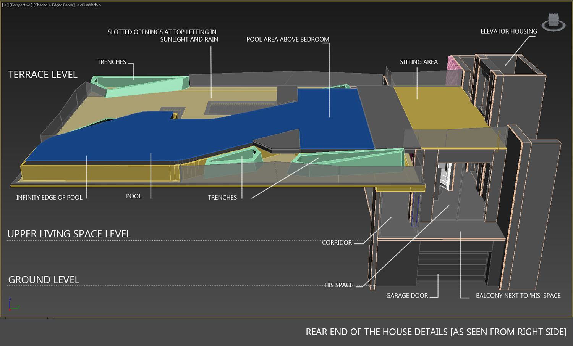This screenshot has width=573, height=346.
Task: Click the TERRACE LEVEL text label
Action: (x=43, y=74)
